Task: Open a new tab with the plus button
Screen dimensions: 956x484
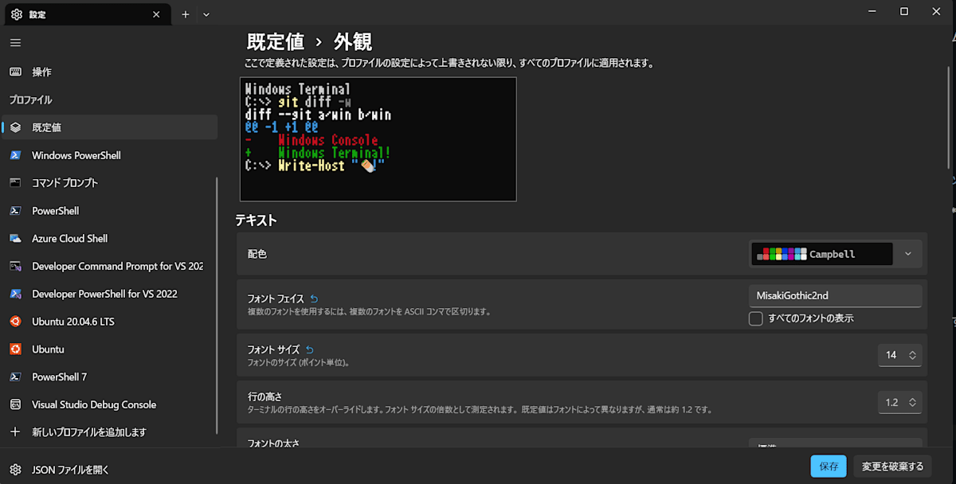Action: click(x=186, y=14)
